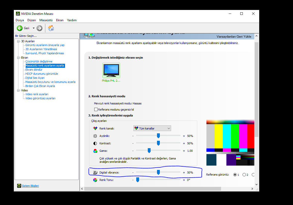Open Çözünürlük değiştirme page
The image size is (293, 205).
[39, 61]
